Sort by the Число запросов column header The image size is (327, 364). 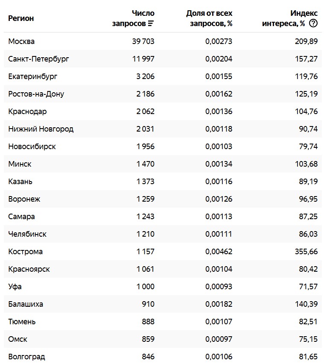coord(133,18)
